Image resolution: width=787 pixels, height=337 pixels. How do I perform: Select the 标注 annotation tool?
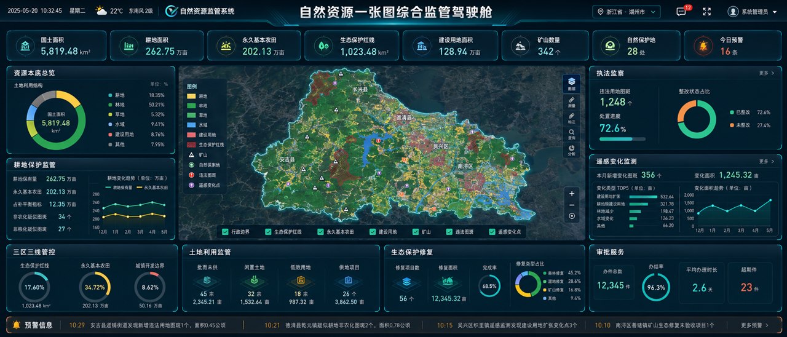572,117
